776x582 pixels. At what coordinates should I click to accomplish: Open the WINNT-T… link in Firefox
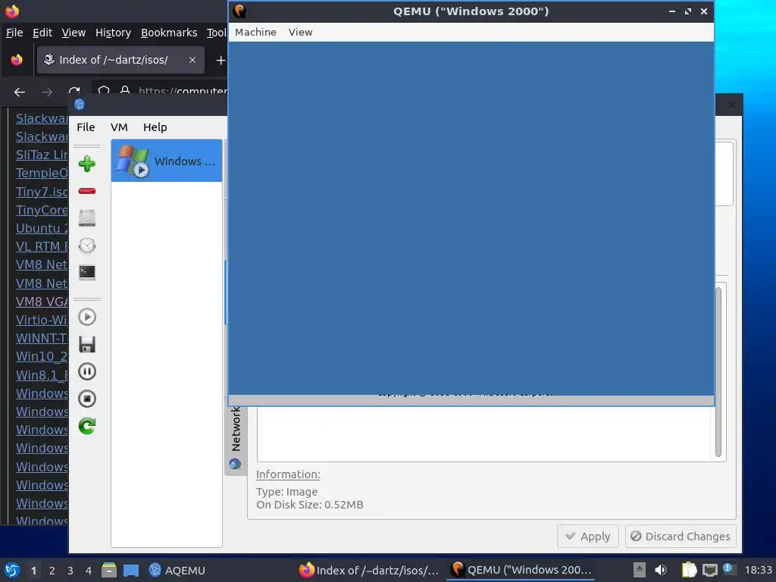pos(42,338)
